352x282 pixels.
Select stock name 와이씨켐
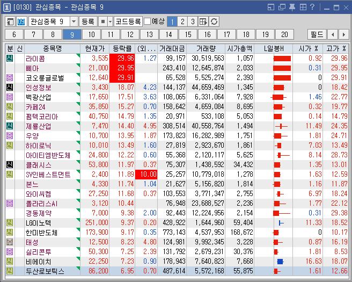(39, 194)
